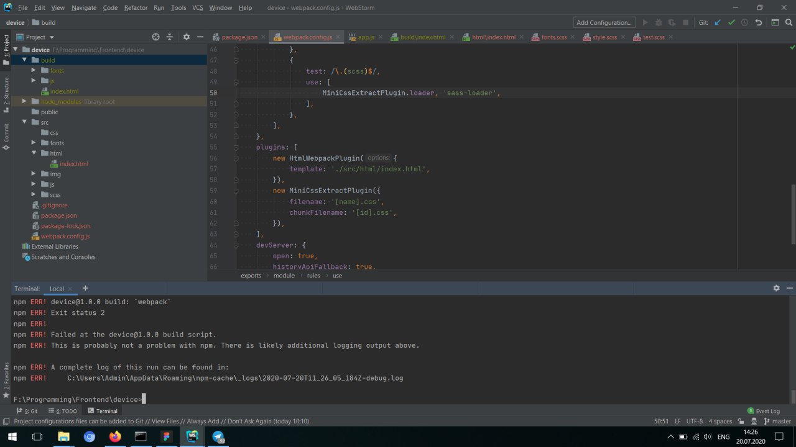Toggle code folding at line 47

pos(237,60)
